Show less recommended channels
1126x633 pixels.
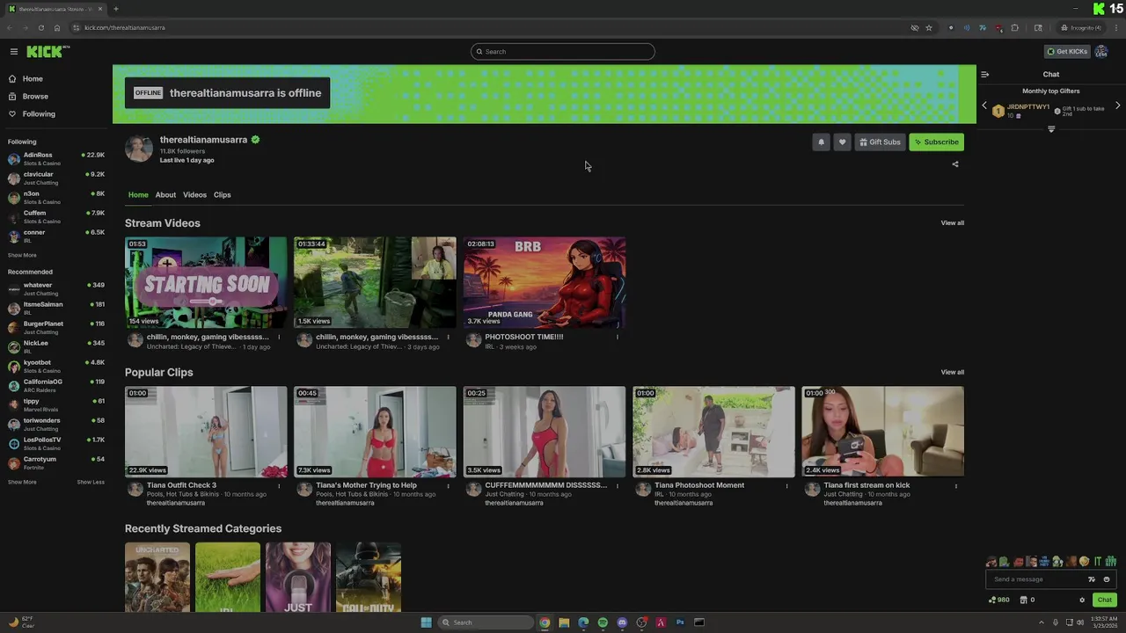91,483
